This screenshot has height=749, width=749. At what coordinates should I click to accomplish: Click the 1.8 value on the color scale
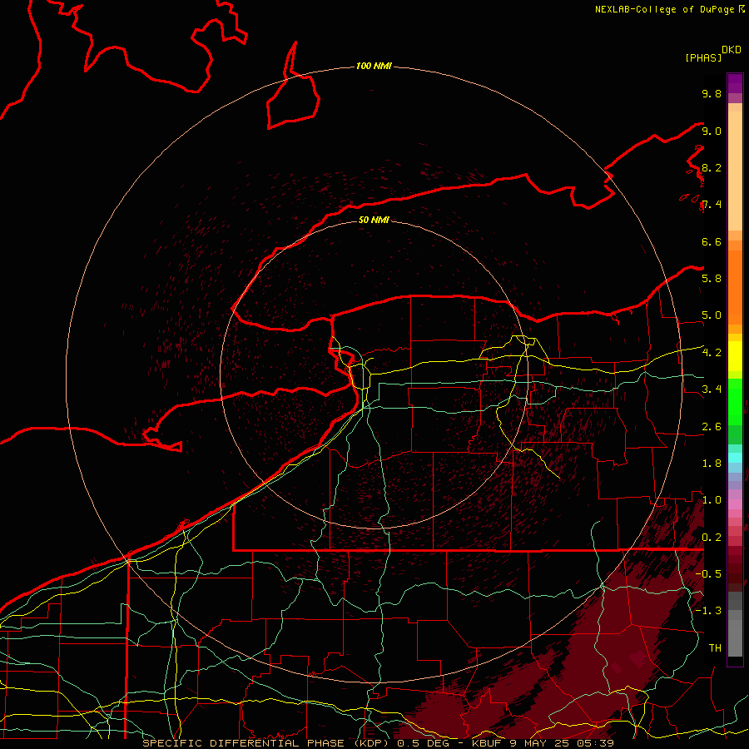tap(712, 464)
